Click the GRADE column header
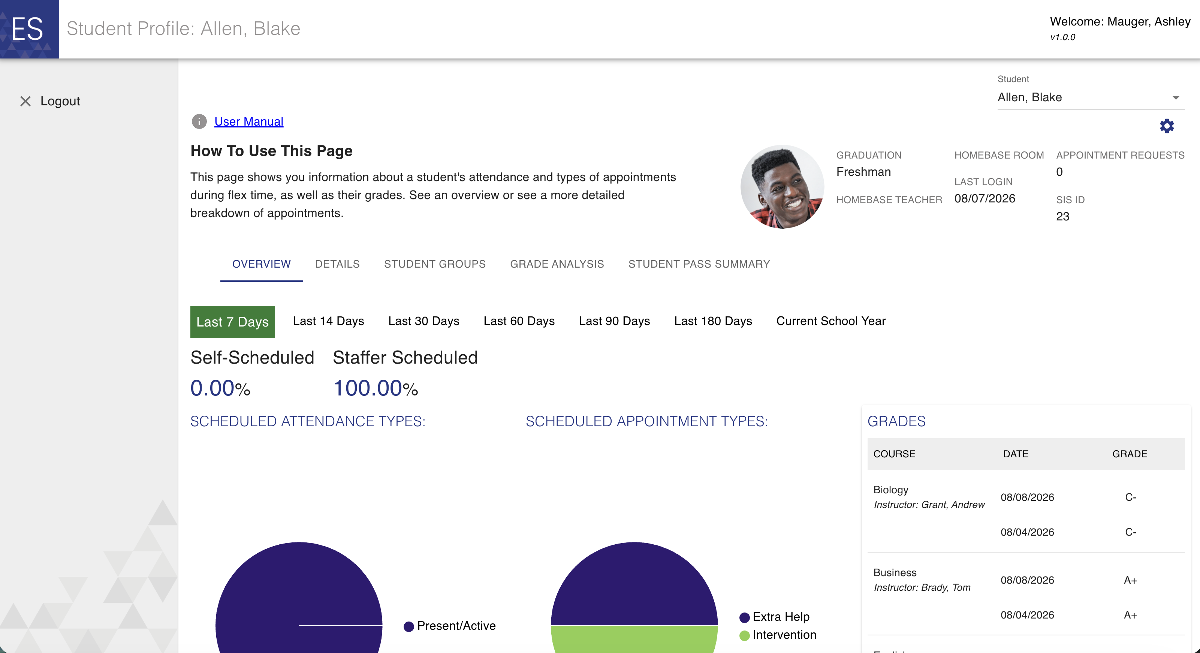Image resolution: width=1200 pixels, height=653 pixels. 1130,454
